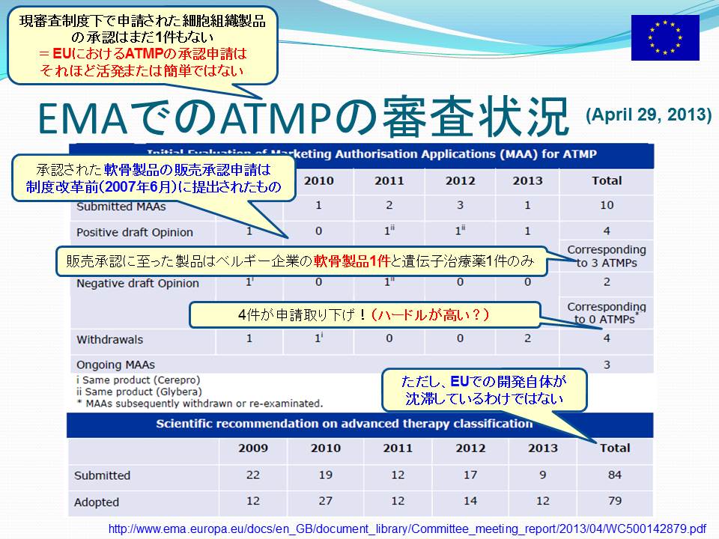Click the 'Adopted' row label
This screenshot has height=539, width=719.
click(97, 502)
